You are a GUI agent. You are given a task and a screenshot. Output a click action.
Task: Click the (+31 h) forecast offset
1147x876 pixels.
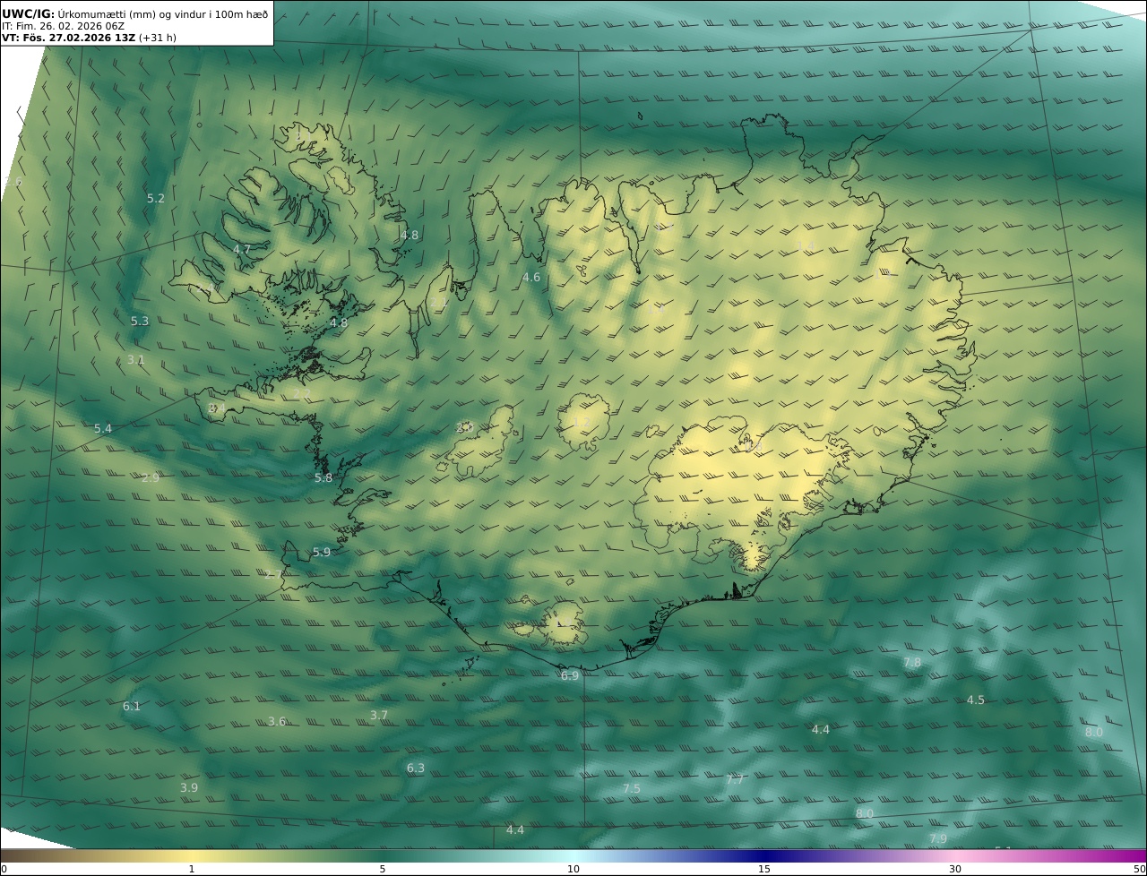click(160, 39)
